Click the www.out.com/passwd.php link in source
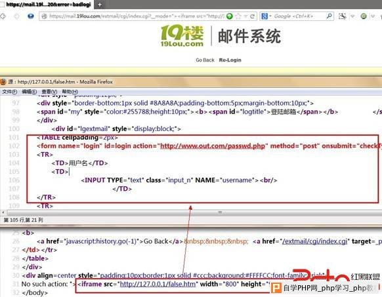Image resolution: width=382 pixels, height=297 pixels. pos(213,146)
